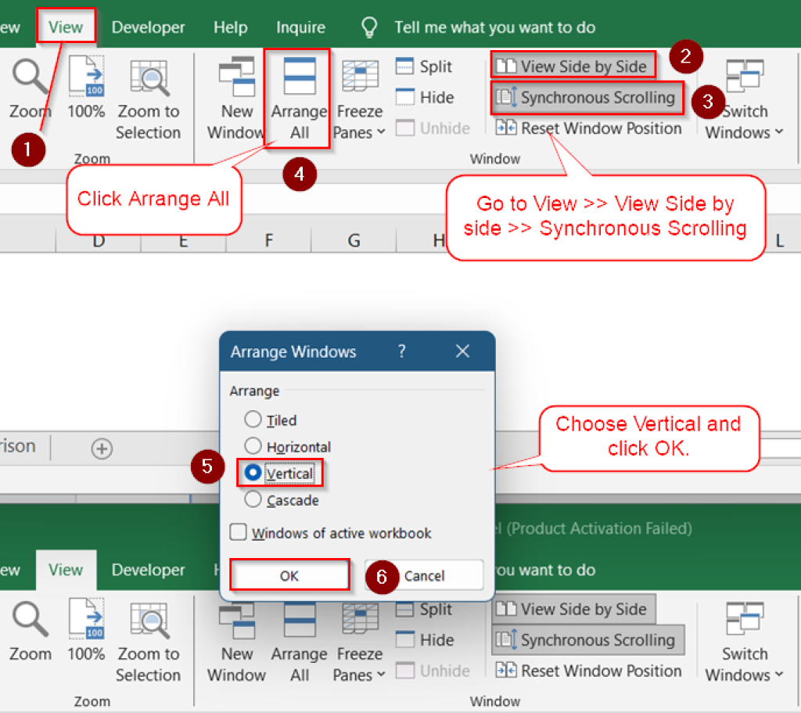Image resolution: width=801 pixels, height=713 pixels.
Task: Open a New Window for the workbook
Action: click(237, 94)
